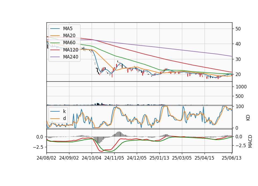Click the MA20 legend label
The image size is (258, 186).
click(69, 36)
